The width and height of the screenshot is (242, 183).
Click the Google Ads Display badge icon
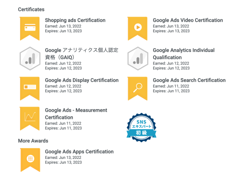tap(30, 89)
